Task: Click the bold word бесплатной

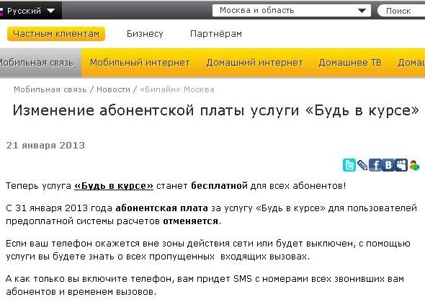Action: [219, 186]
